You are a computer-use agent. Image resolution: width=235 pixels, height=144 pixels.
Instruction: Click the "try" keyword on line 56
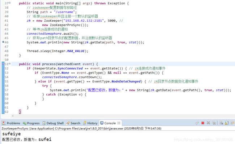point(45,86)
